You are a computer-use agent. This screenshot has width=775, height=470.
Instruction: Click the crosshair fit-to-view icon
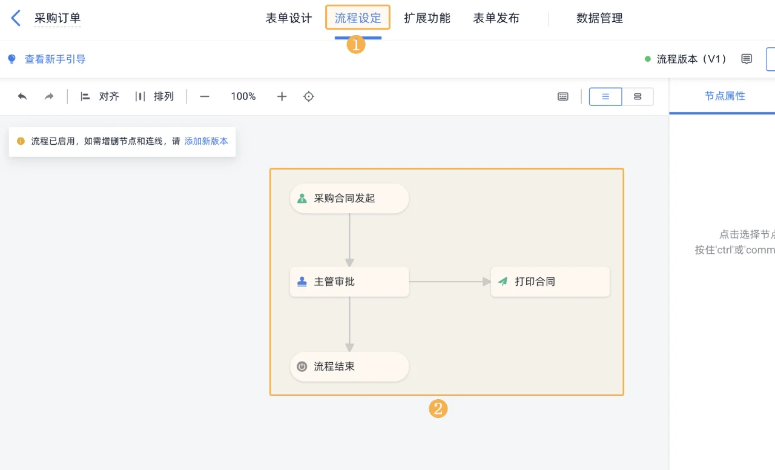tap(308, 96)
